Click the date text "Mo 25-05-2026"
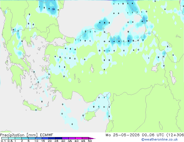Screen dimensions: 184x142 (122, 135)
